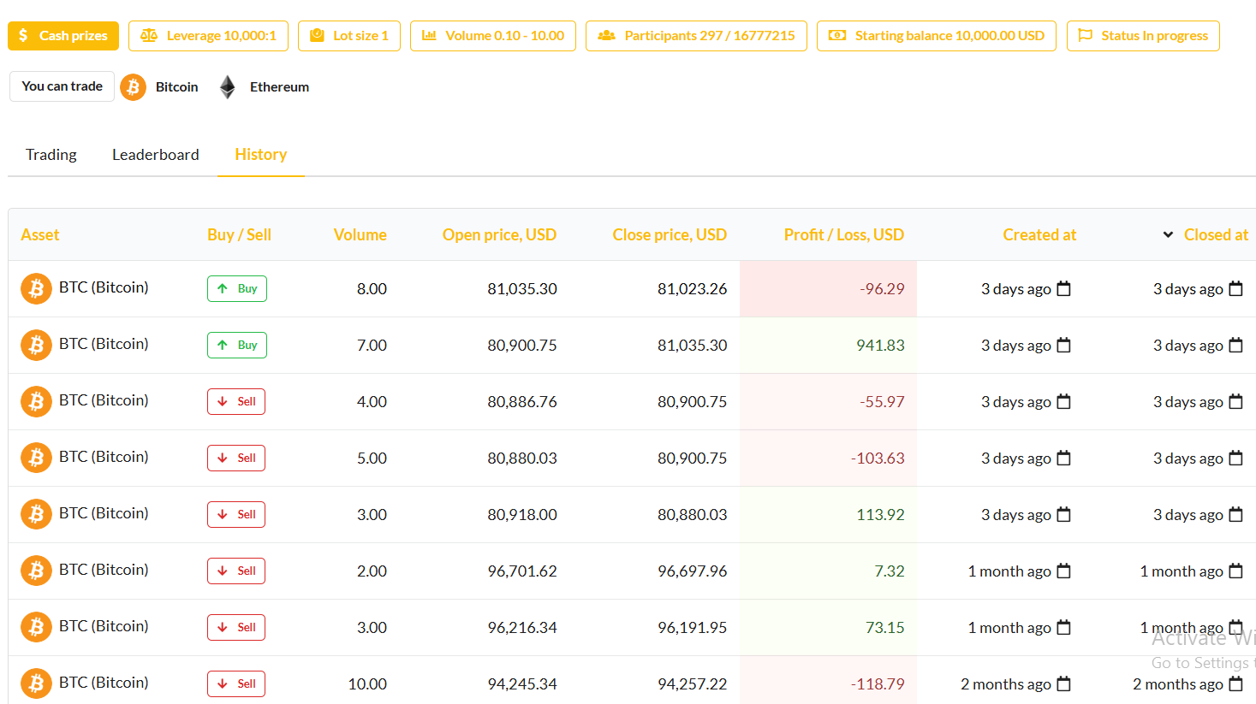Sort the table by Buy / Sell column

pos(239,234)
